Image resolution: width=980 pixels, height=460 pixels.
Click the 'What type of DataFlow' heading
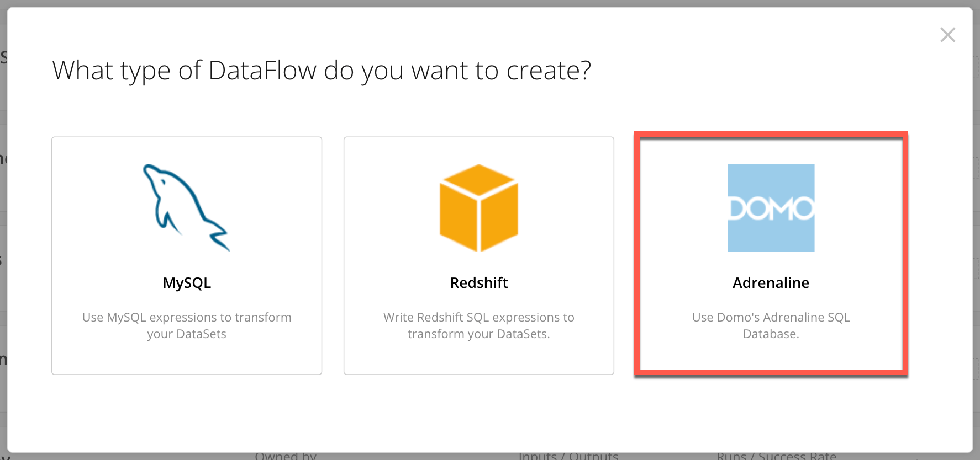tap(322, 71)
